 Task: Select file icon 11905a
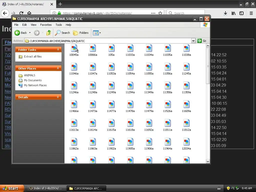coord(130,142)
